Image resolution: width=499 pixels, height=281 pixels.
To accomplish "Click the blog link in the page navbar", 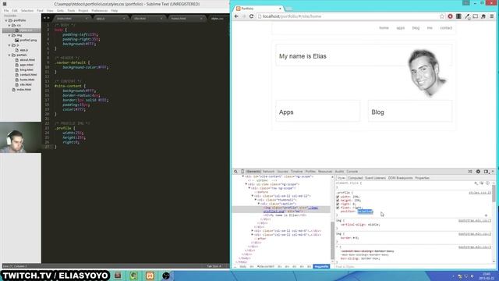I will pos(416,28).
